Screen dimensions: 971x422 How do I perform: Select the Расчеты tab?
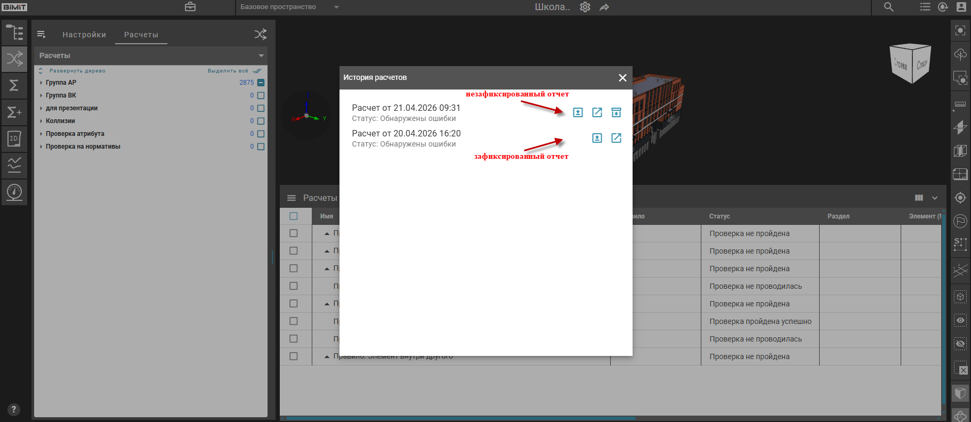(x=141, y=35)
